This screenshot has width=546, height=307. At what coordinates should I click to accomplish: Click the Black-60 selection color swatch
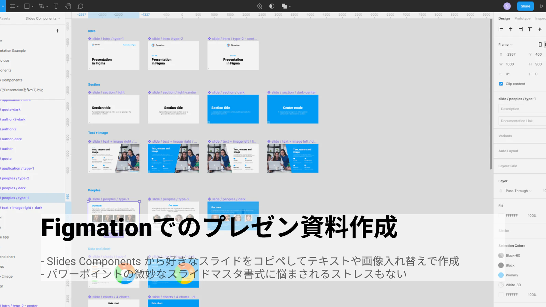pyautogui.click(x=501, y=255)
